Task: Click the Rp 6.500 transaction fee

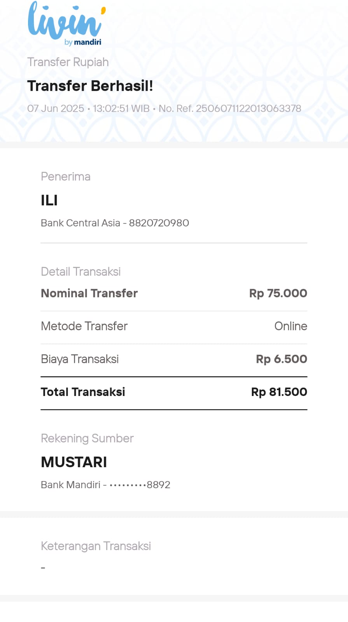Action: pos(281,359)
